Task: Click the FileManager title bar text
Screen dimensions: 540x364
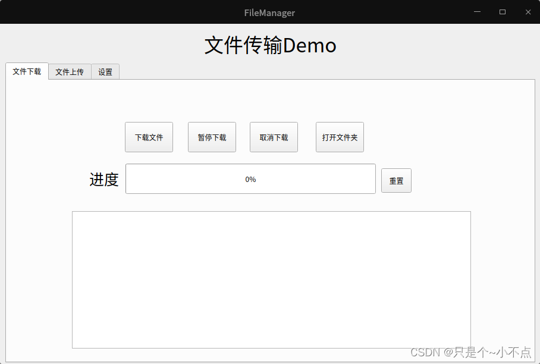Action: point(269,12)
